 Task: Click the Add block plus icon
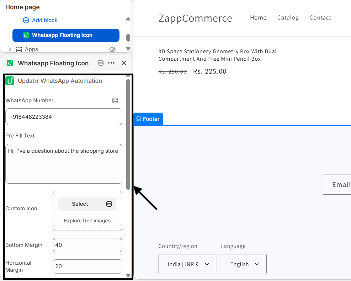(x=26, y=20)
